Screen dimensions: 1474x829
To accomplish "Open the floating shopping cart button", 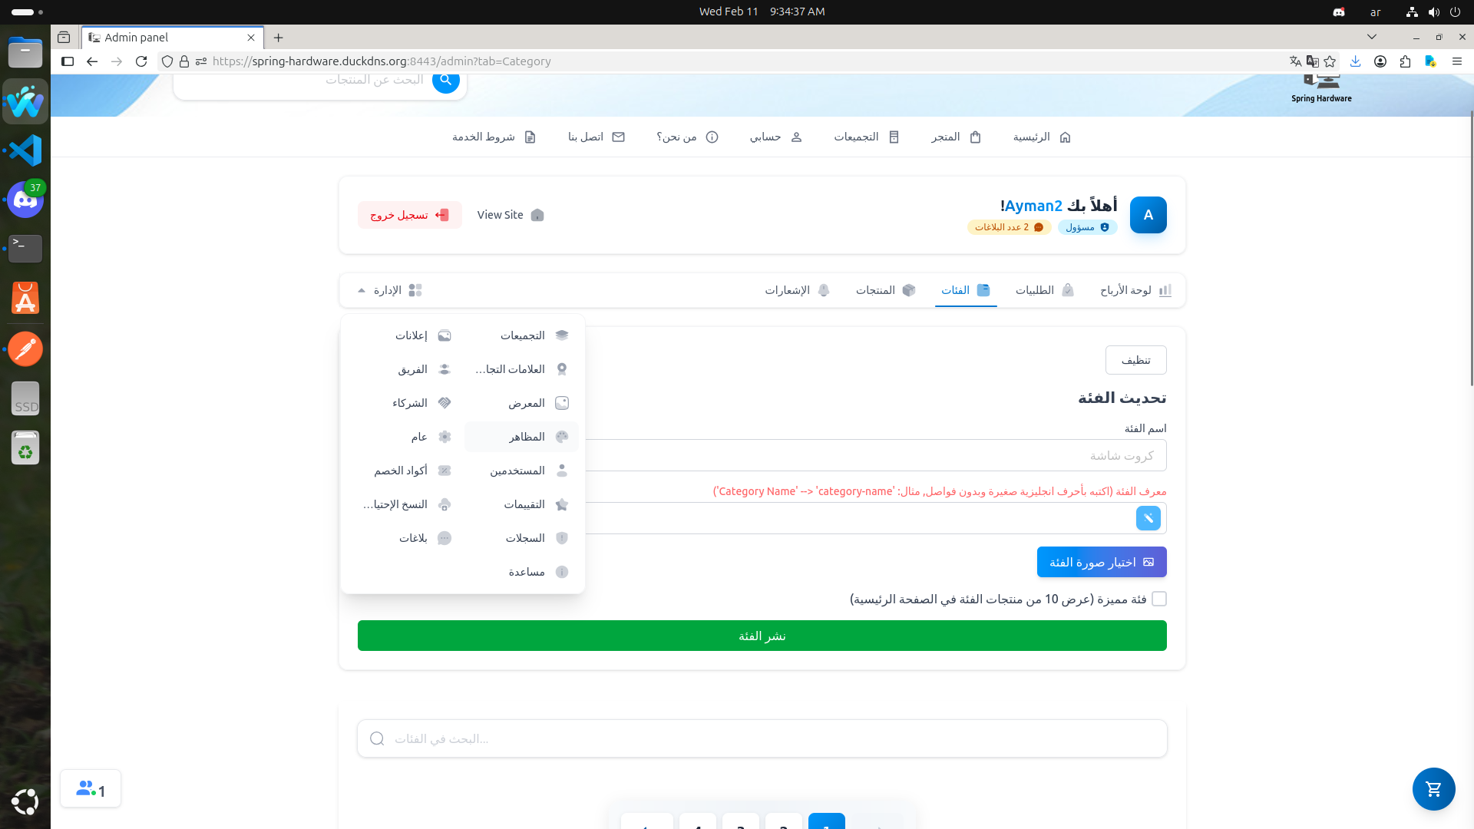I will coord(1433,788).
